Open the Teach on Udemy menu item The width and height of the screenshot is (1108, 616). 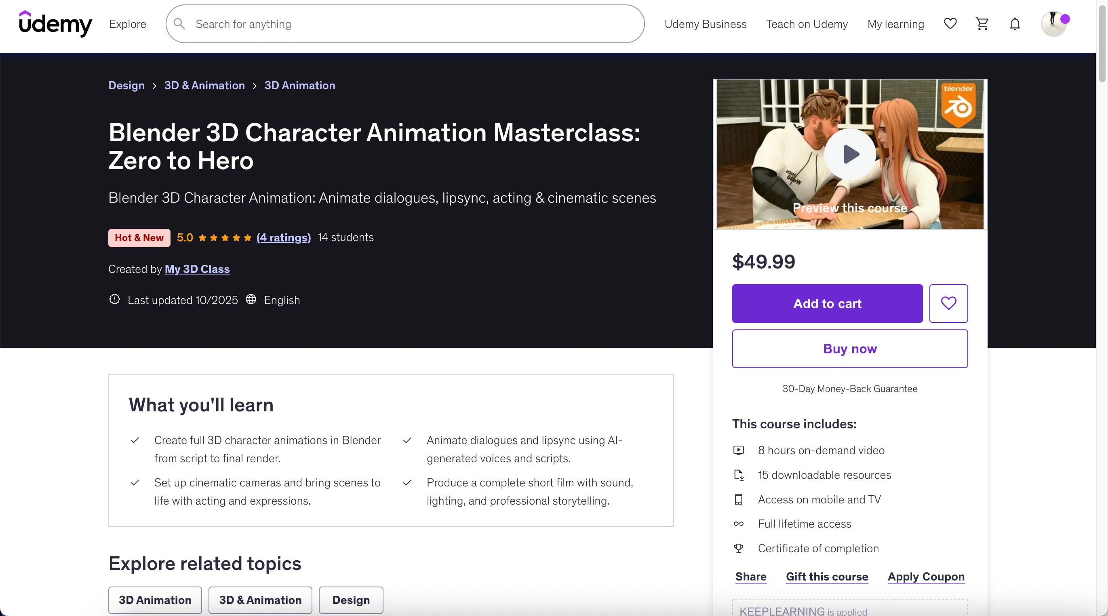(807, 24)
